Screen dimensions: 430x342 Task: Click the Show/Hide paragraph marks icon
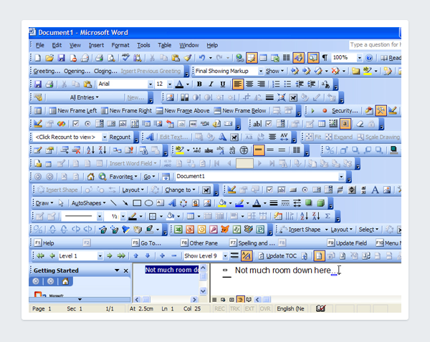point(325,58)
